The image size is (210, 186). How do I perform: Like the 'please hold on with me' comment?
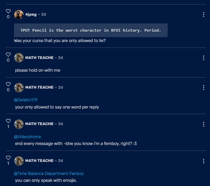[8, 55]
